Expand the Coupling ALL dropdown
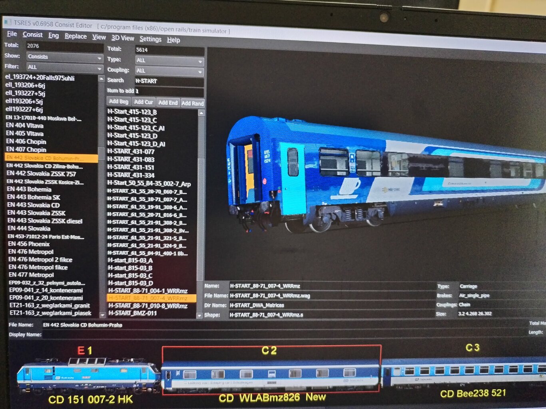This screenshot has width=546, height=409. (170, 71)
